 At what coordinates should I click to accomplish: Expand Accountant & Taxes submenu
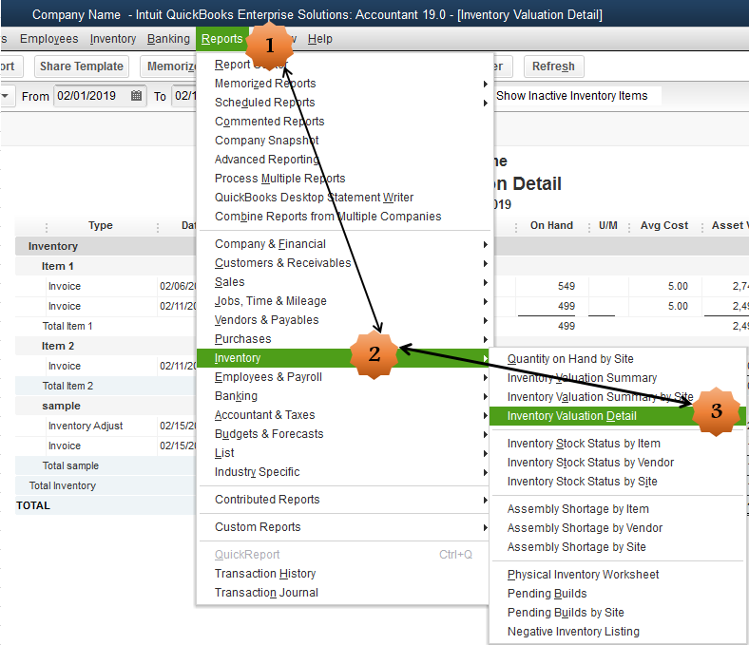344,415
